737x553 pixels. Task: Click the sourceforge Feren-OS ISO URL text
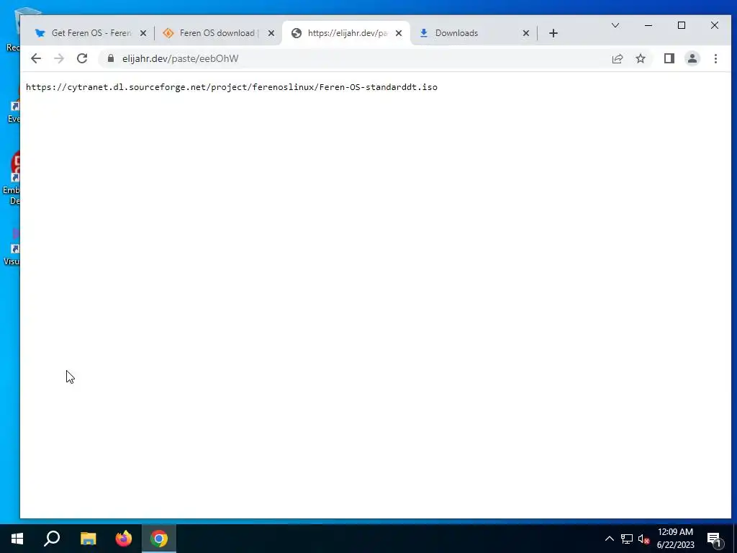[x=232, y=87]
